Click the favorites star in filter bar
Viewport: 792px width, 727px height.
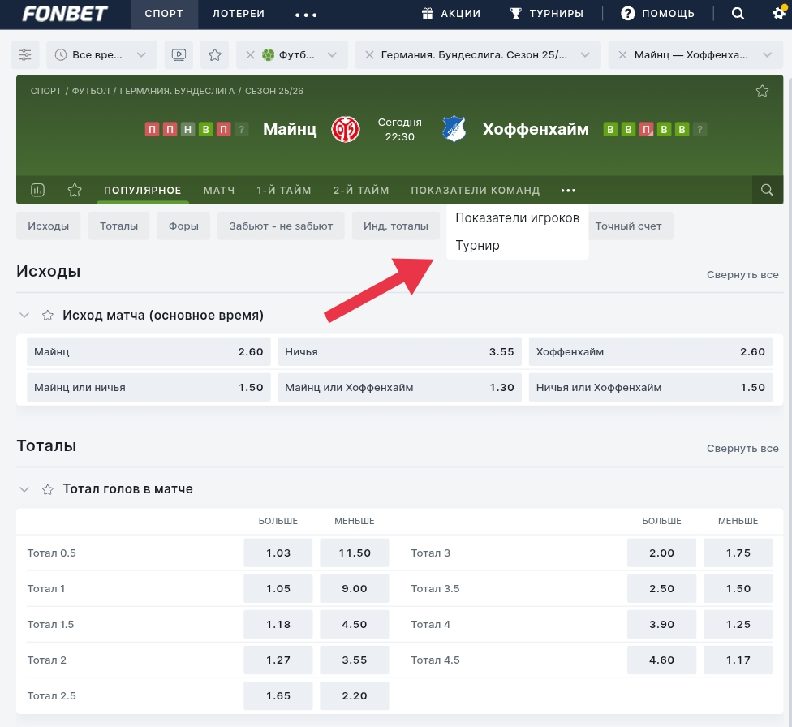pyautogui.click(x=215, y=55)
